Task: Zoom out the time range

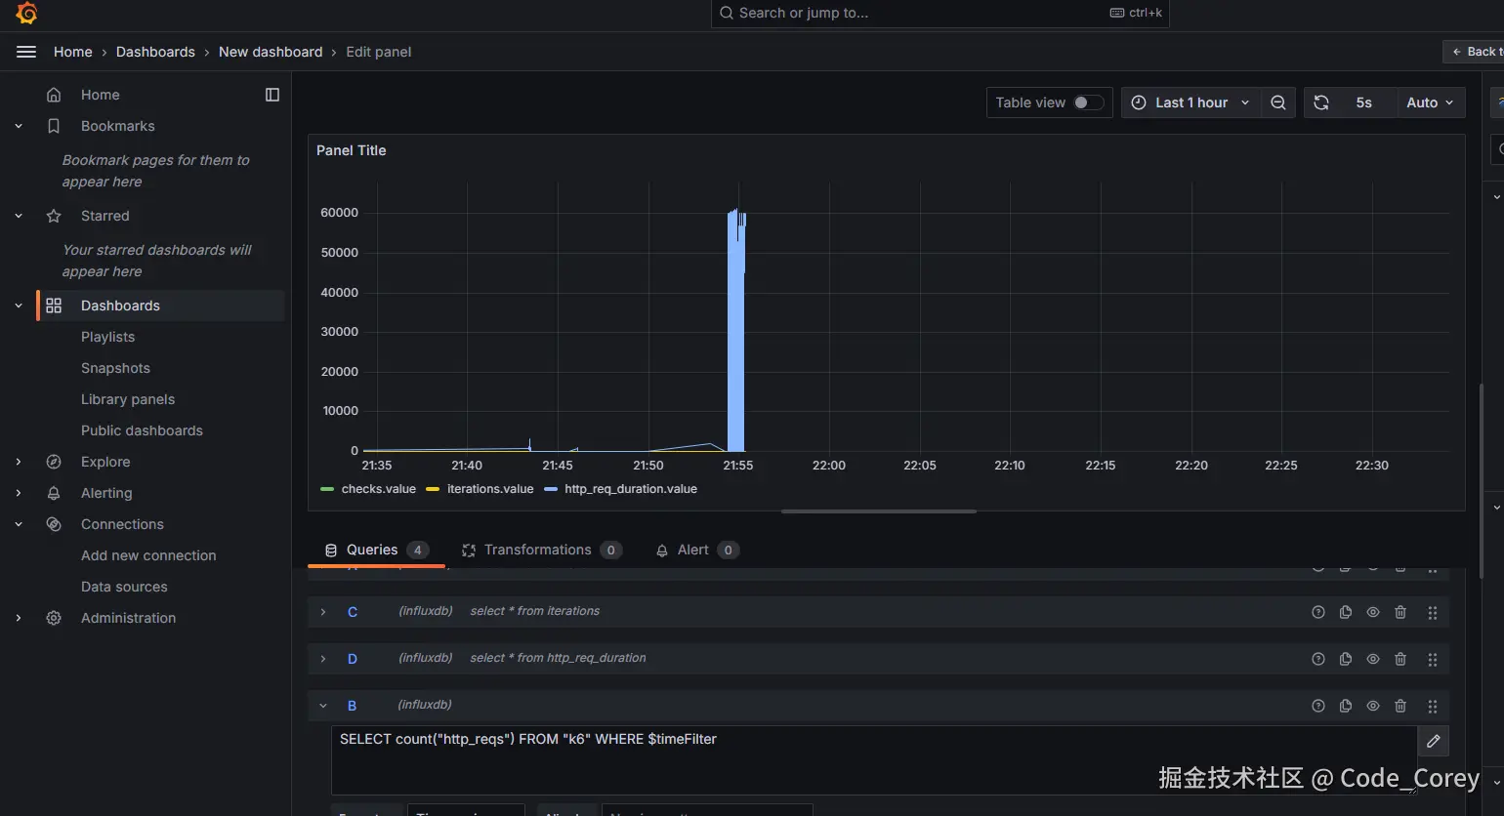Action: (1278, 102)
